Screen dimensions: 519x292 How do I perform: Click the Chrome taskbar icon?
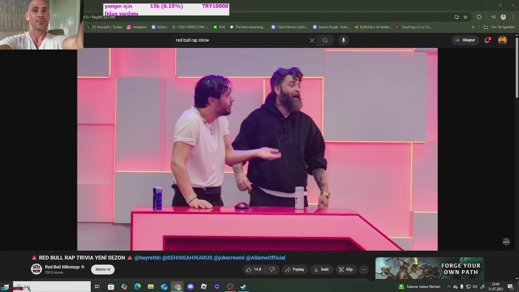[x=178, y=287]
